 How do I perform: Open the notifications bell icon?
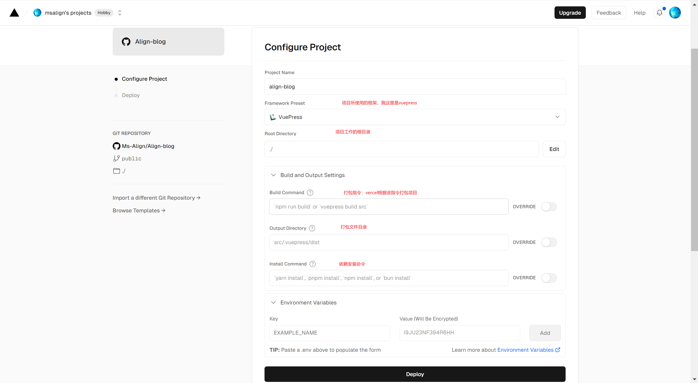coord(659,13)
